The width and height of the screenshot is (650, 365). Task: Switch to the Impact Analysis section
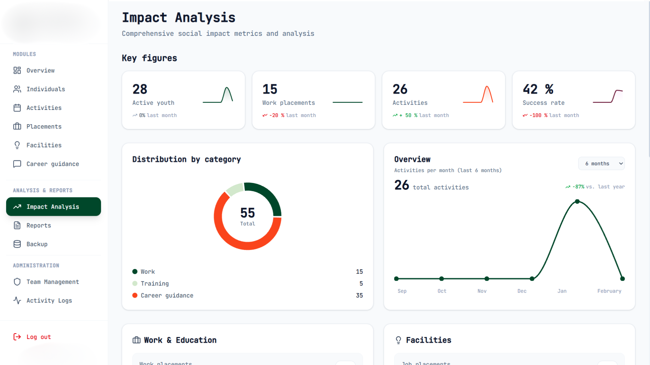pos(53,207)
